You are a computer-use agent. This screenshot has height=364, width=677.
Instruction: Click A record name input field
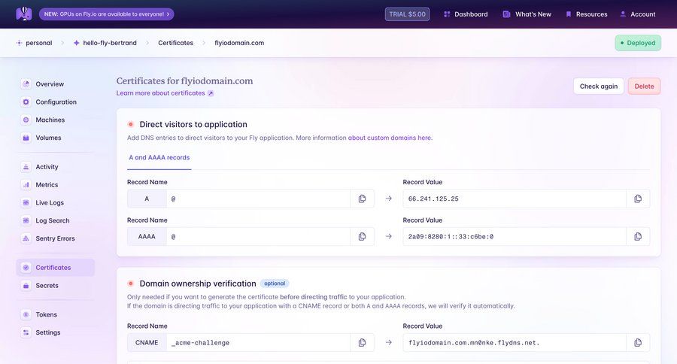(258, 199)
